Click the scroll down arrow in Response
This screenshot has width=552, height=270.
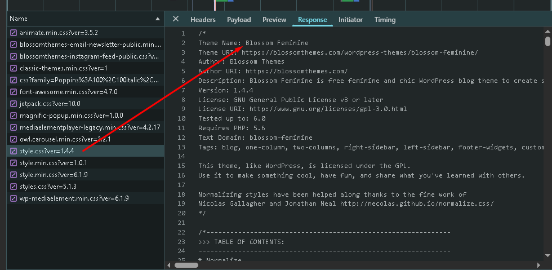pos(547,255)
